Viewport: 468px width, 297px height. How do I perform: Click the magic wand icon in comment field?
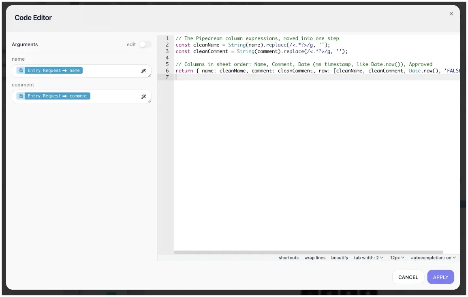pos(143,97)
